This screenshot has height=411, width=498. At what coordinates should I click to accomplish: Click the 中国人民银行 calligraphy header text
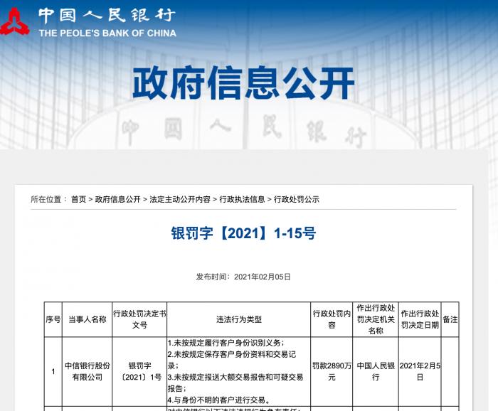(106, 15)
